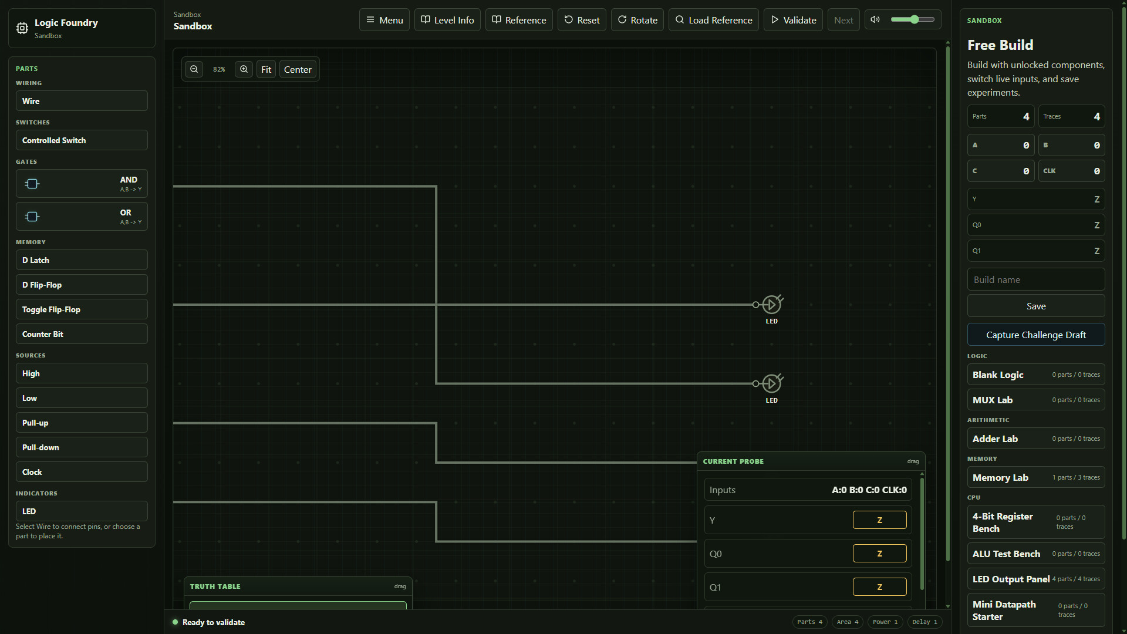This screenshot has height=634, width=1127.
Task: Pick the D Flip-Flop part
Action: tap(82, 285)
